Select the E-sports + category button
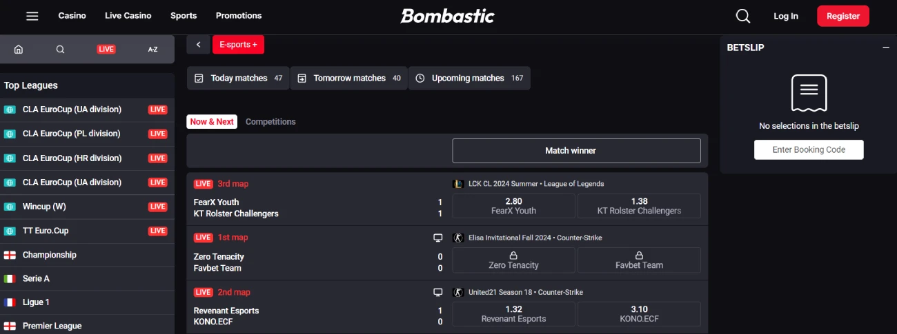The image size is (897, 334). [238, 45]
